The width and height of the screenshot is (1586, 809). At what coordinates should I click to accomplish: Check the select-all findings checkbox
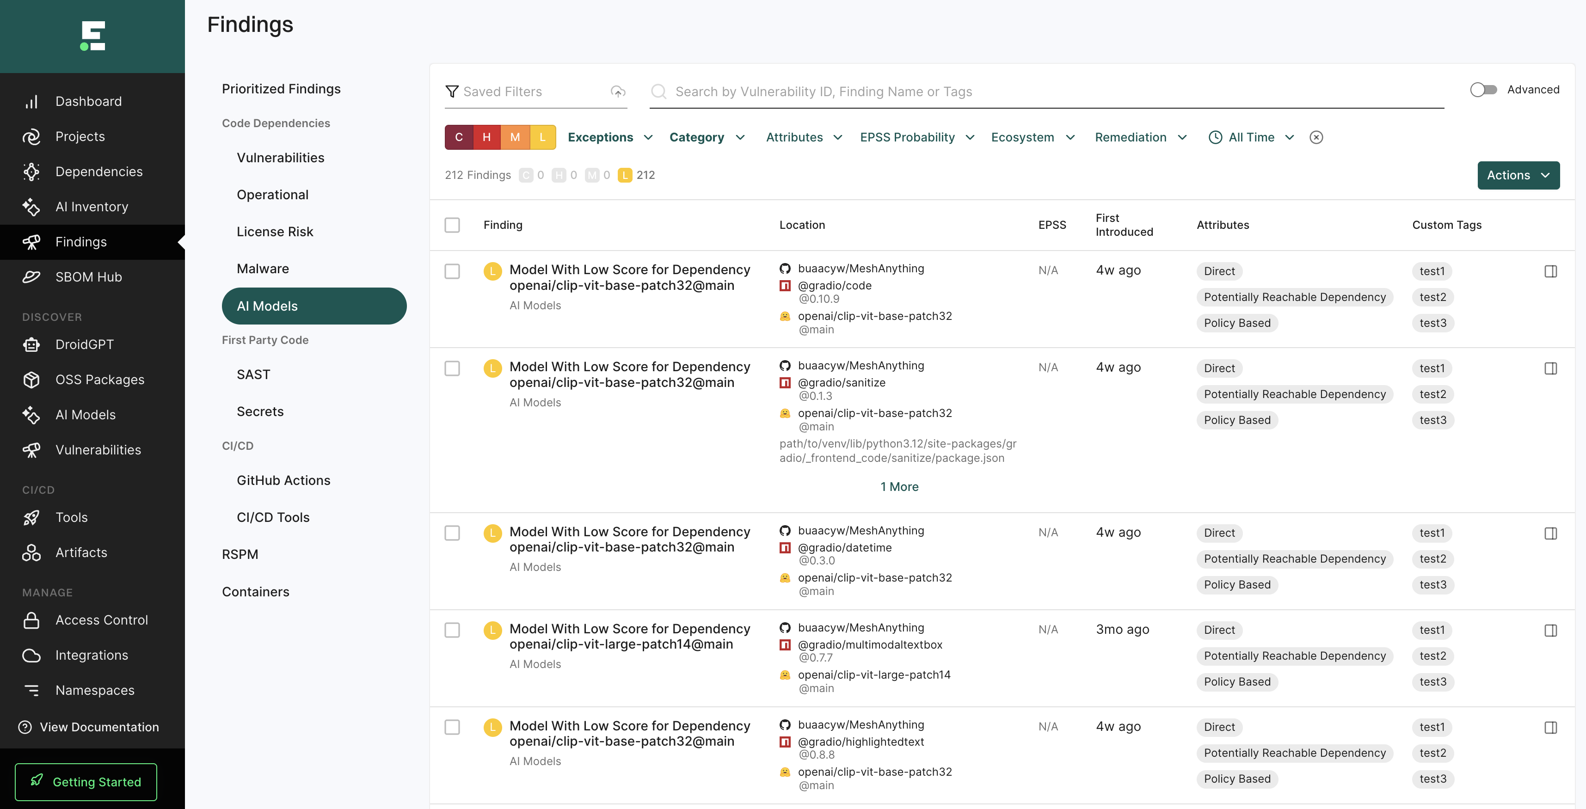click(452, 225)
